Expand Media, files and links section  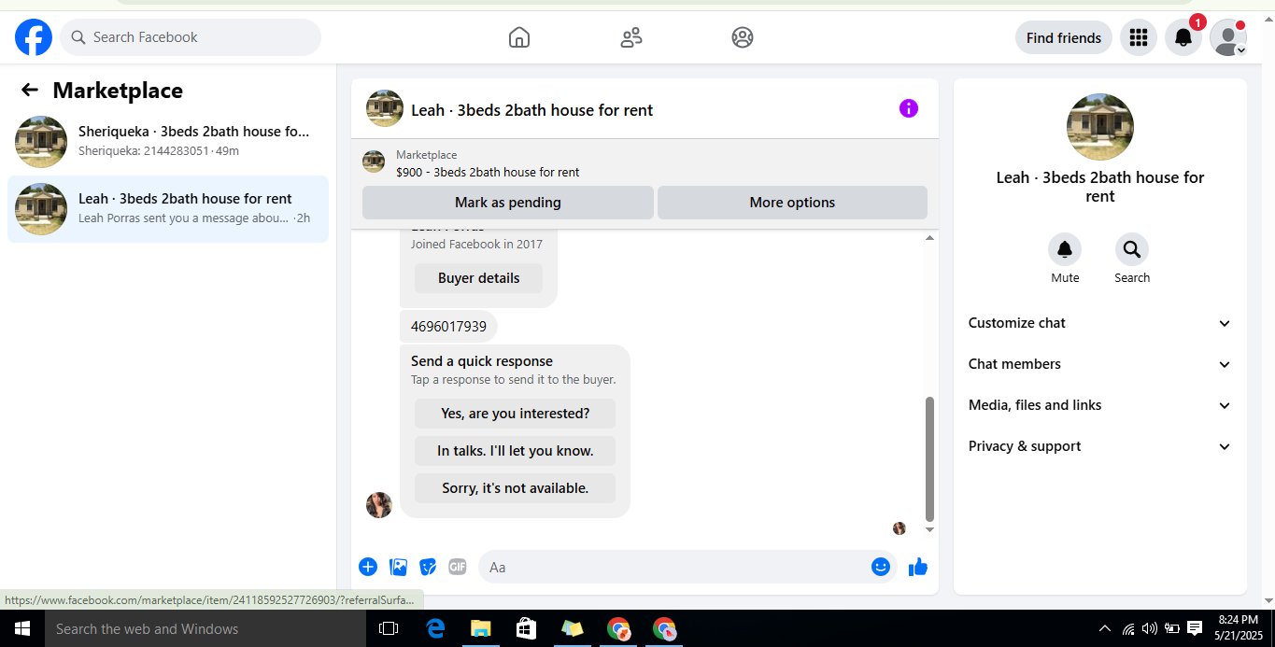(1100, 405)
